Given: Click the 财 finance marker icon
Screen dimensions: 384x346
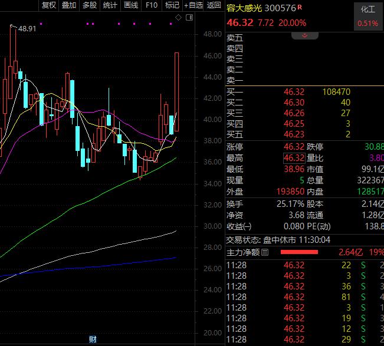Looking at the screenshot, I should point(93,339).
